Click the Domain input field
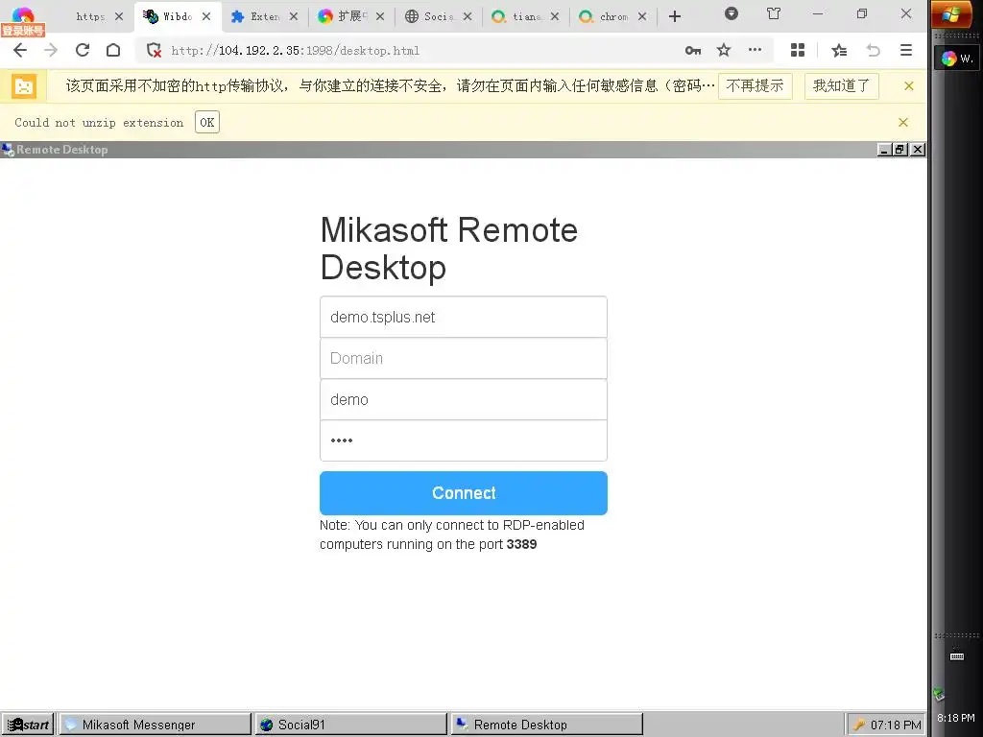Viewport: 983px width, 737px height. click(x=464, y=359)
